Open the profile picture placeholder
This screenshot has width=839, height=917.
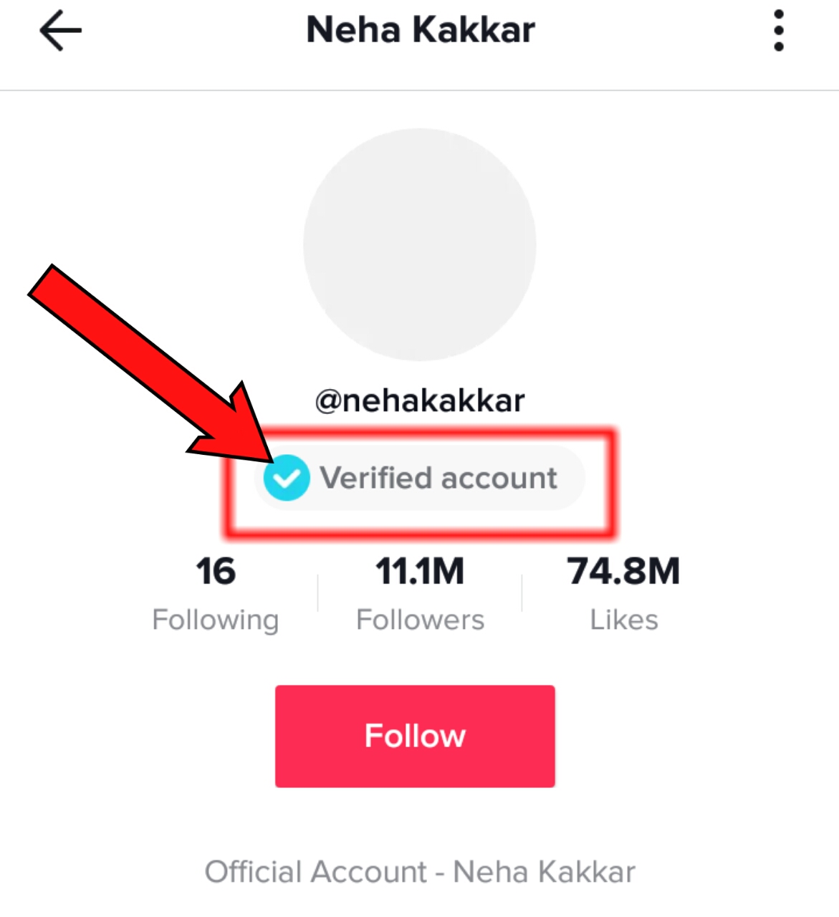[x=419, y=244]
